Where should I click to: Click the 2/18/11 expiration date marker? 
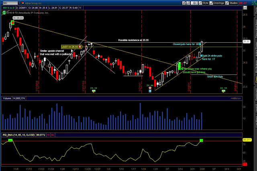189,87
